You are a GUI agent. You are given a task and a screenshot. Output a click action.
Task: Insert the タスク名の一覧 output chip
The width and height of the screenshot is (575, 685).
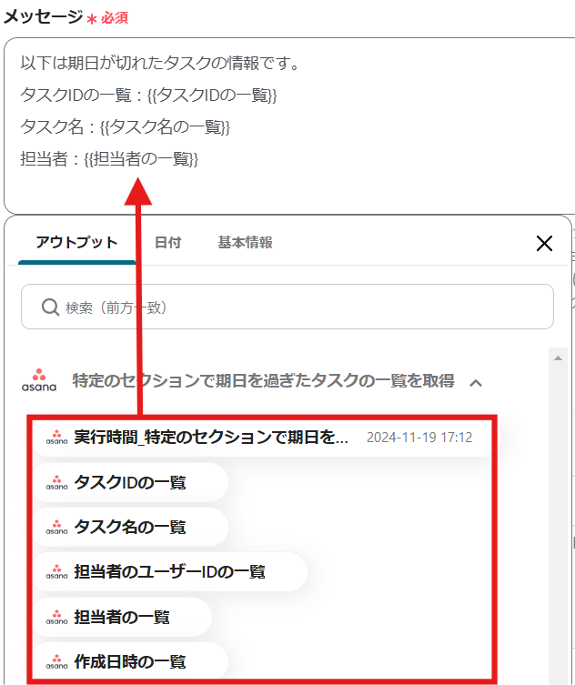pyautogui.click(x=131, y=527)
